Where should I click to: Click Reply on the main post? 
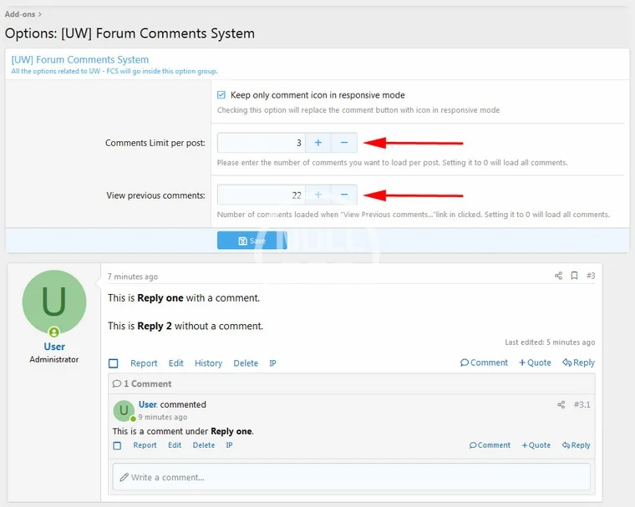tap(578, 363)
